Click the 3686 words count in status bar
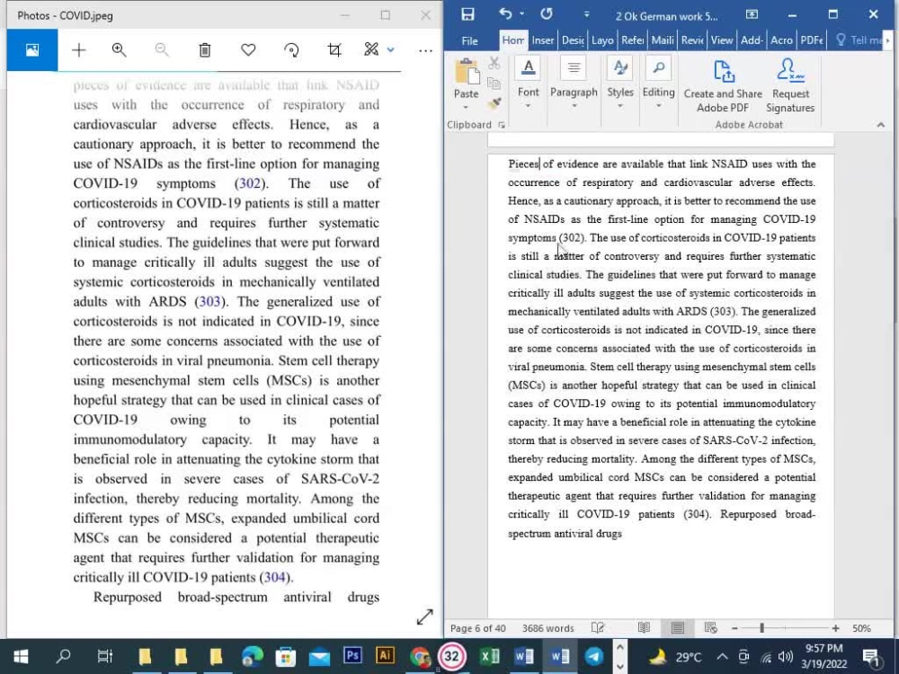The height and width of the screenshot is (674, 899). pos(547,628)
